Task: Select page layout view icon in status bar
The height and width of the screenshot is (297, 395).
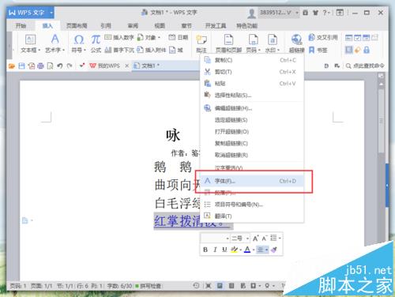Action: click(220, 285)
